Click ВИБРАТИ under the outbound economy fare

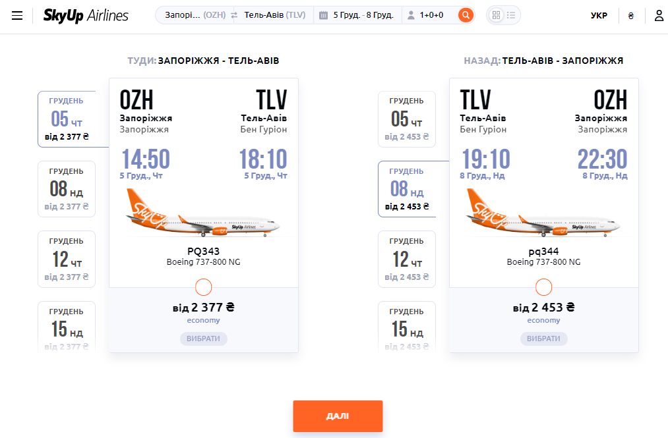pos(203,339)
